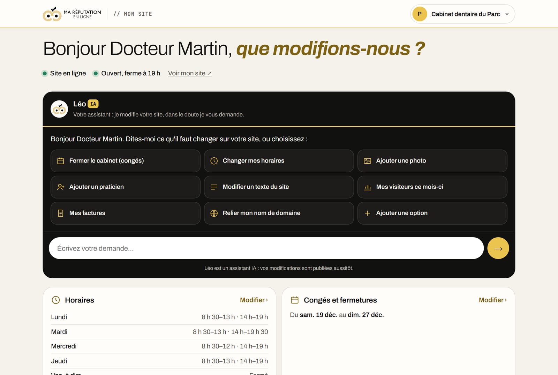Screen dimensions: 558x375
Task: Open the Voir mon site link
Action: [x=190, y=73]
